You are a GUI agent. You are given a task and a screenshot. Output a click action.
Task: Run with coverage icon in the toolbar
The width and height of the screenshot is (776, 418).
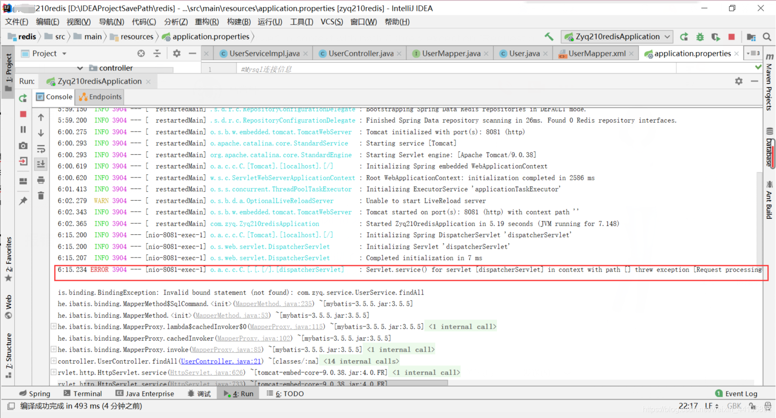click(x=716, y=36)
